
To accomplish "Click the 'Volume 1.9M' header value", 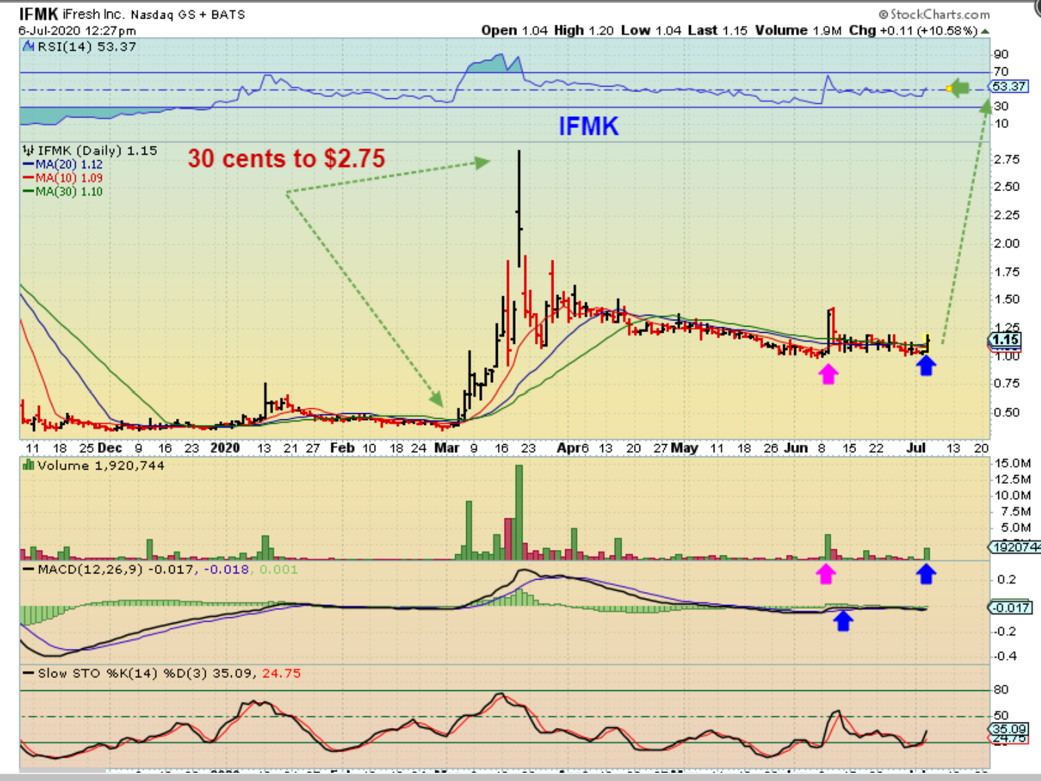I will 798,30.
